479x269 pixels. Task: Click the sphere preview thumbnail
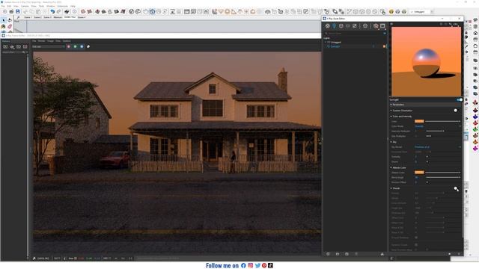point(426,61)
